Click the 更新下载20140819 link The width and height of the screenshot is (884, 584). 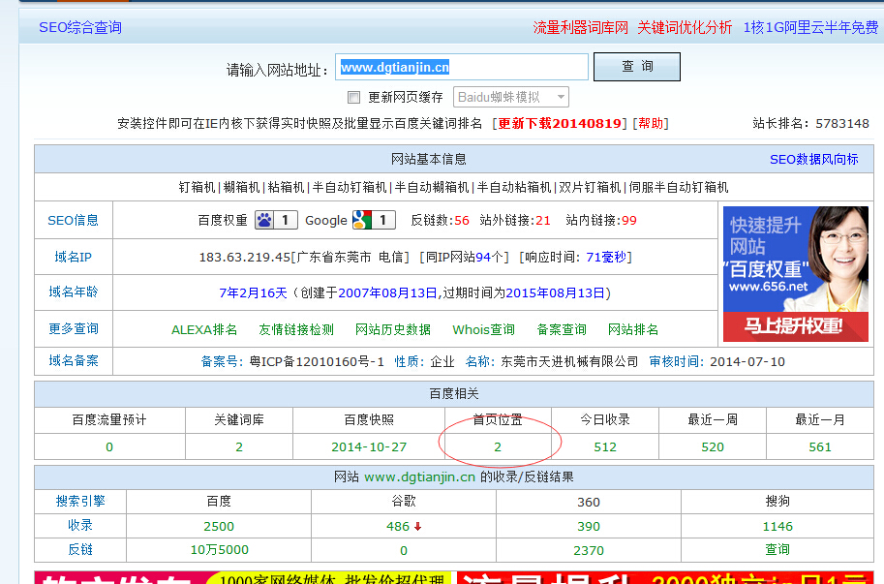click(560, 123)
